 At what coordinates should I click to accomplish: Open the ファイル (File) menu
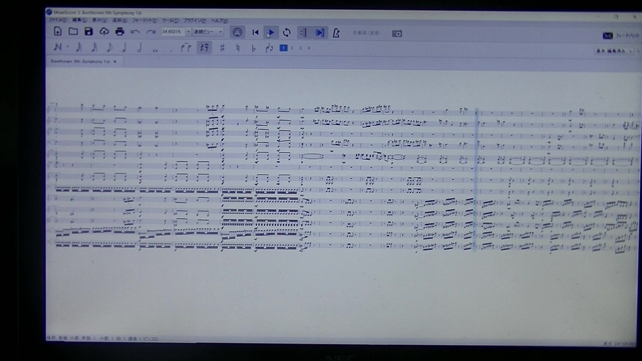[x=58, y=20]
